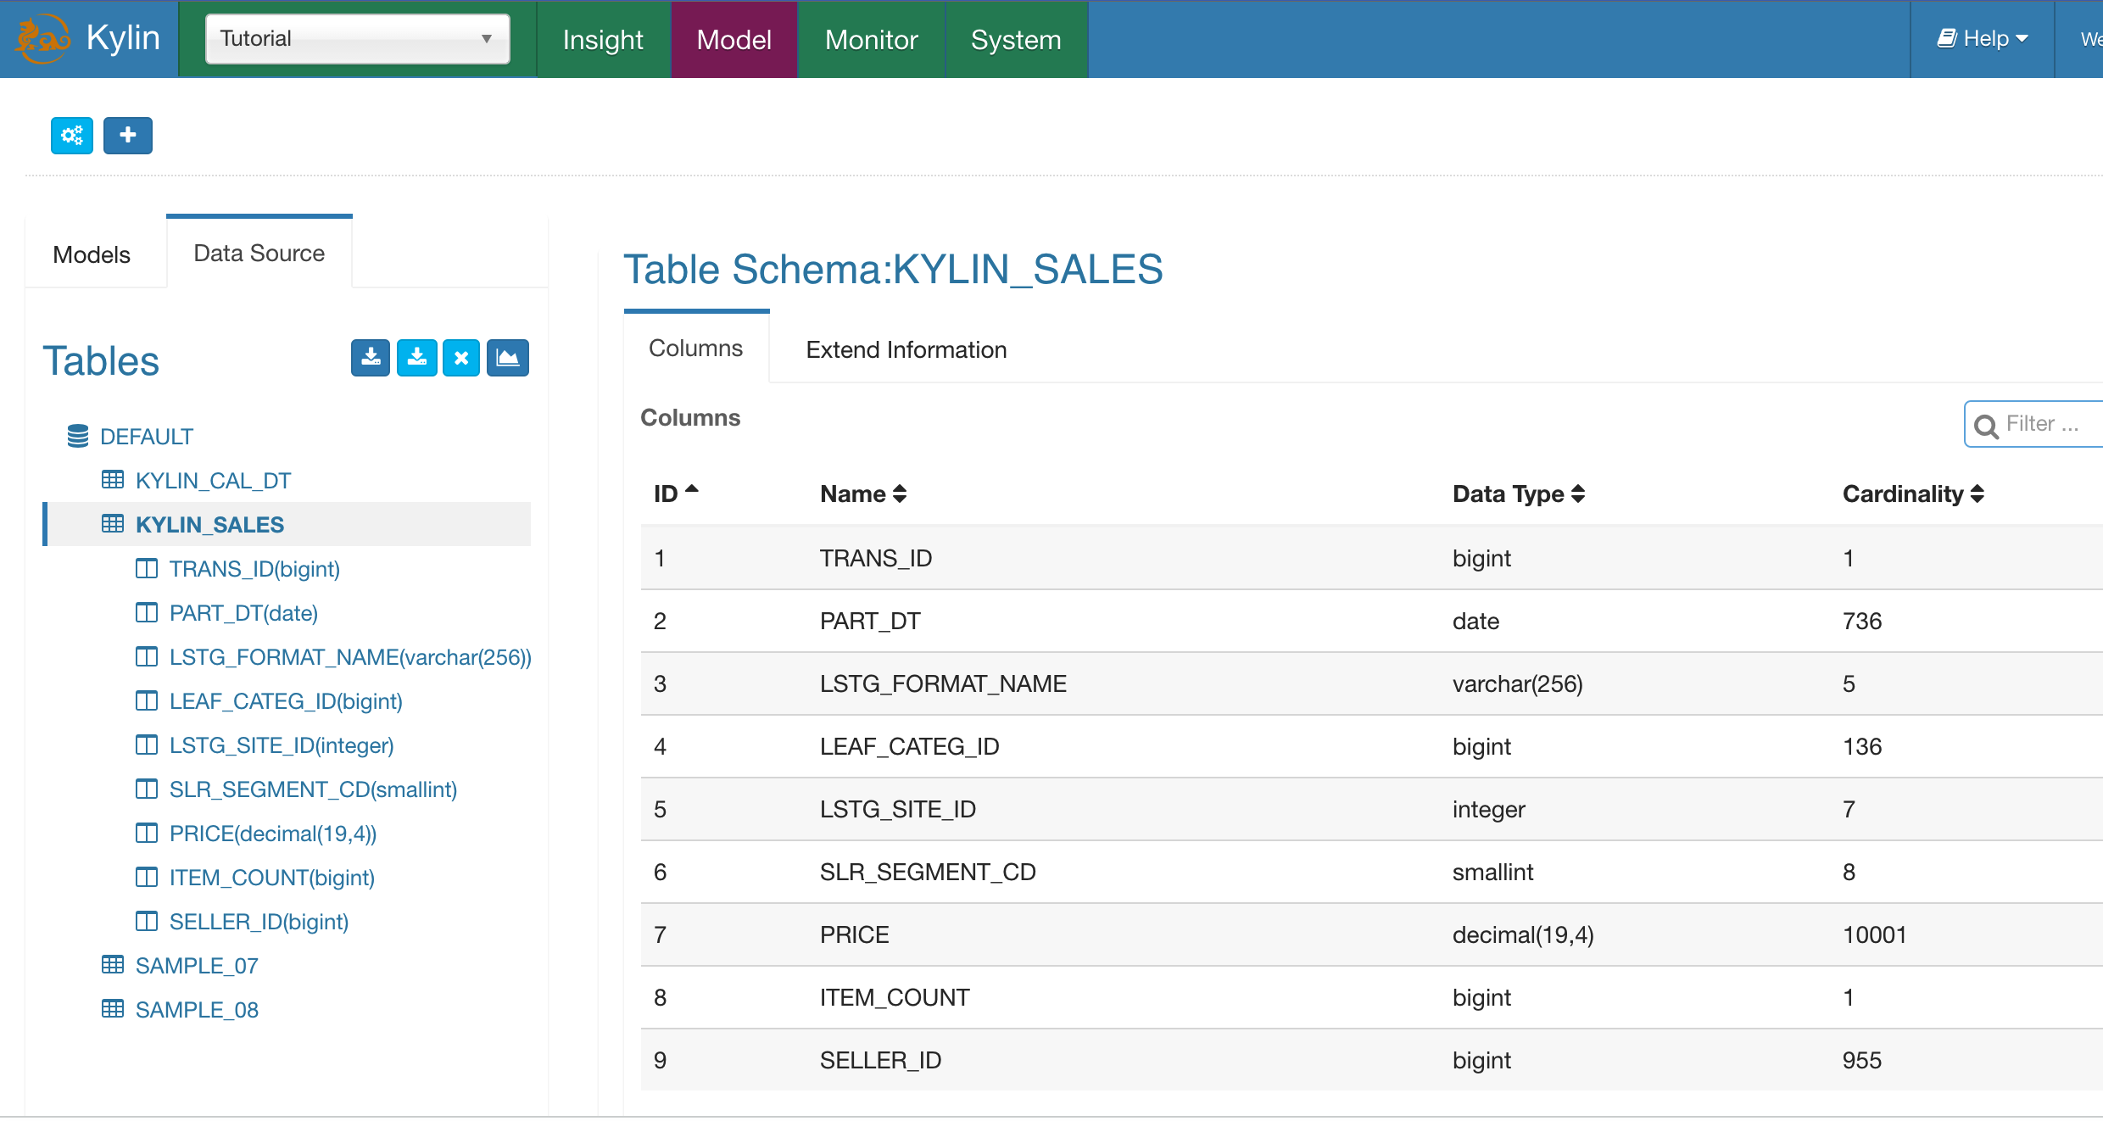Click the area chart streaming table icon

point(508,358)
